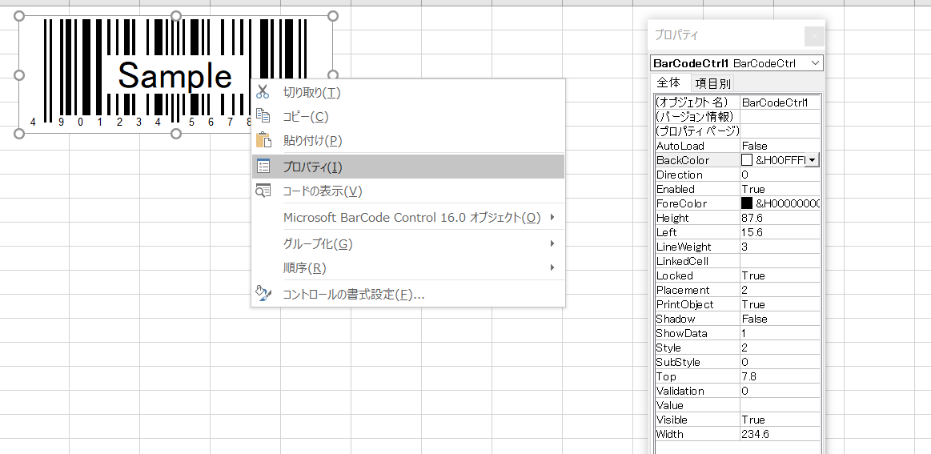Select the (バージョン情報) property row
Image resolution: width=931 pixels, height=454 pixels.
pyautogui.click(x=737, y=116)
